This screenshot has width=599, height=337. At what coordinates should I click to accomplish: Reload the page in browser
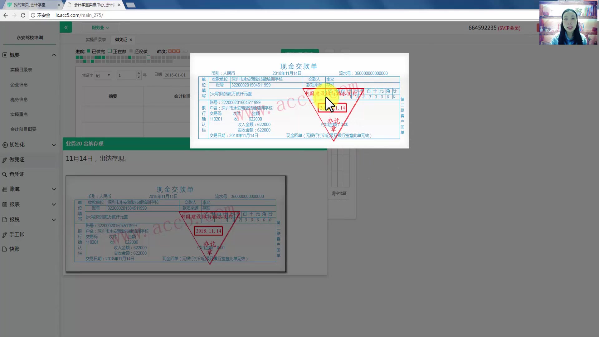pos(23,15)
